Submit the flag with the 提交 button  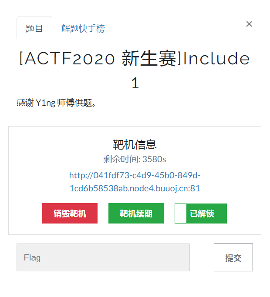pyautogui.click(x=233, y=257)
